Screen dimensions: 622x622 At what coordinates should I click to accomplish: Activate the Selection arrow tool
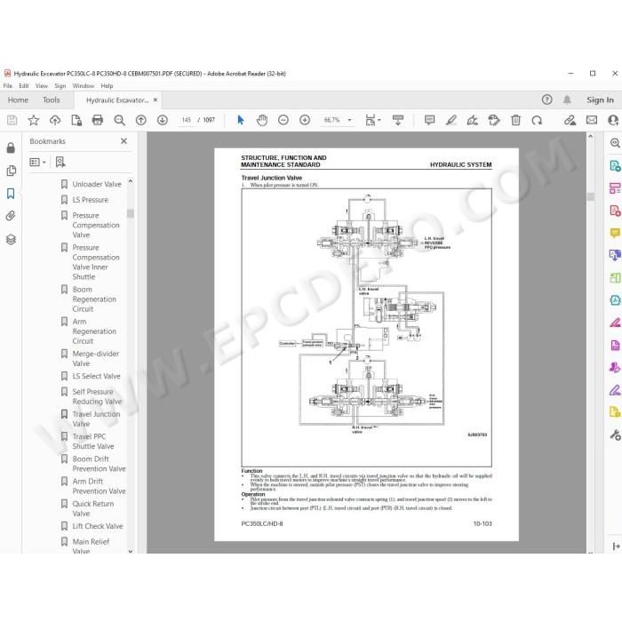241,120
